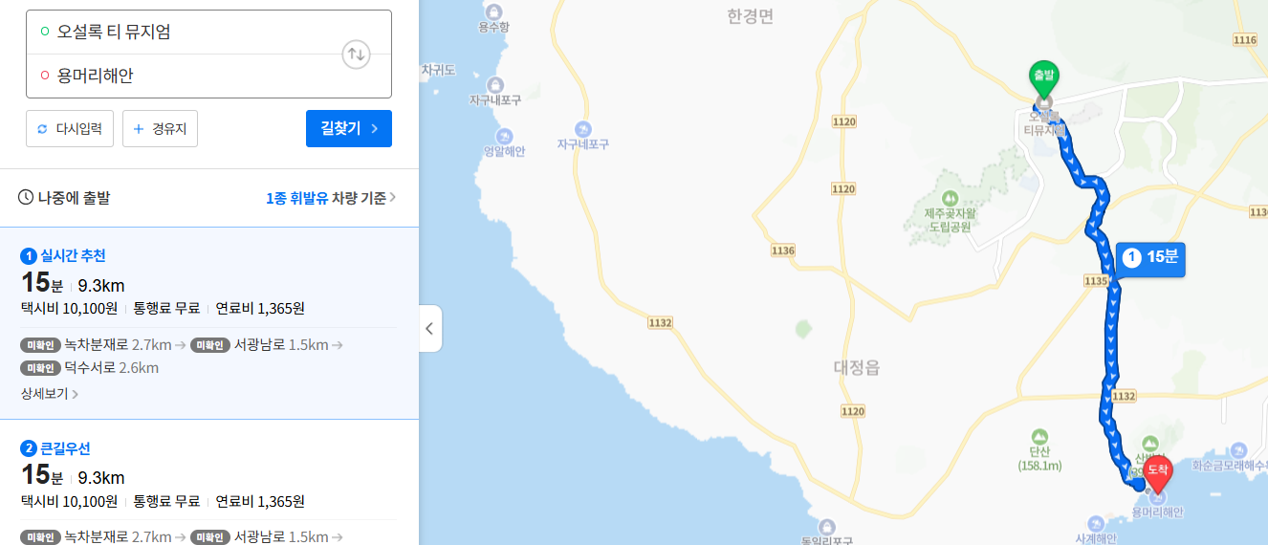Select route option 2 큰길우선
This screenshot has height=545, width=1268.
pos(209,483)
